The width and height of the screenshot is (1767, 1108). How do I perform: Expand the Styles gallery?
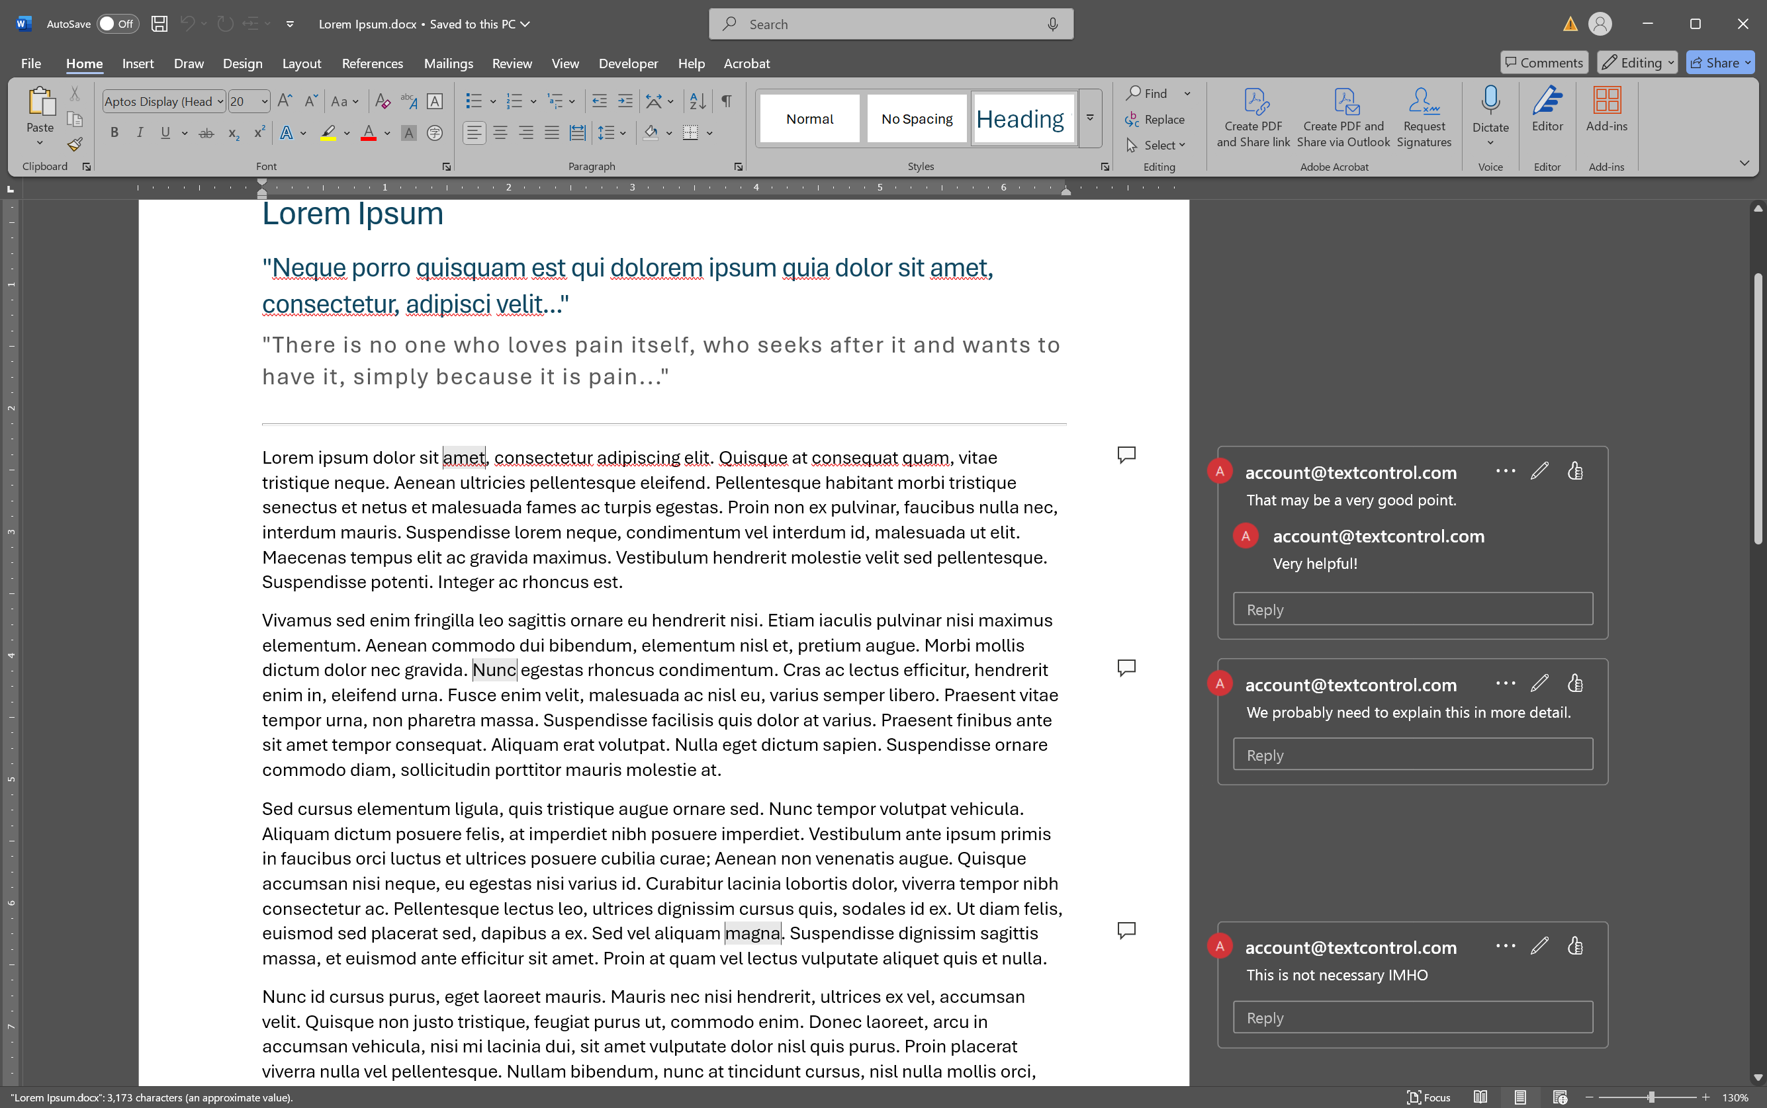coord(1090,118)
